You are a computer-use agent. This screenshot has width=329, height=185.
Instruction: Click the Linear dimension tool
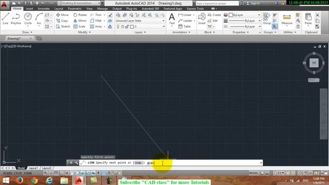tap(185, 15)
